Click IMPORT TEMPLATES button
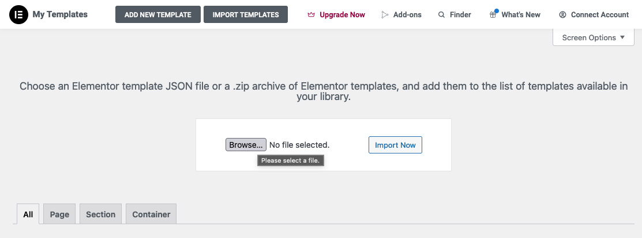 (246, 15)
